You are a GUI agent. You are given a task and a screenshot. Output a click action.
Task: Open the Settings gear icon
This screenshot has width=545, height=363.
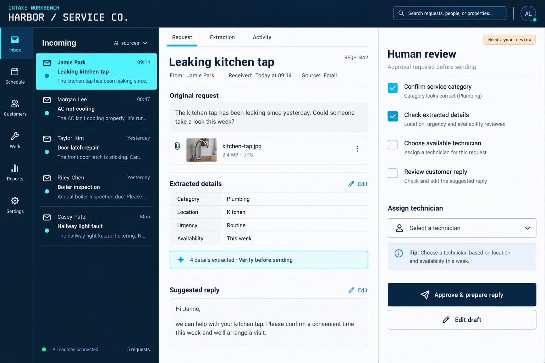coord(15,201)
